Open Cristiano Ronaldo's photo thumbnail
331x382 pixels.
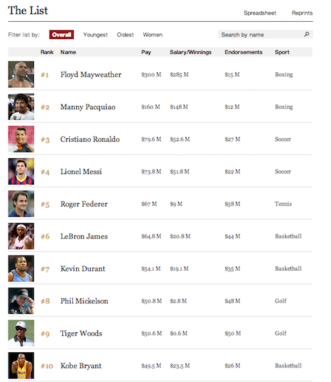pyautogui.click(x=21, y=139)
